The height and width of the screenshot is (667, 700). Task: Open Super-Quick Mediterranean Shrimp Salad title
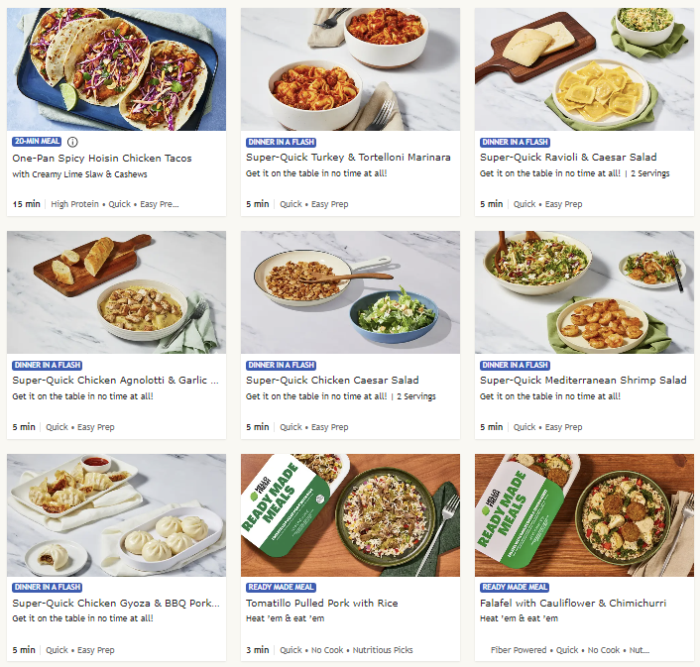(x=583, y=381)
